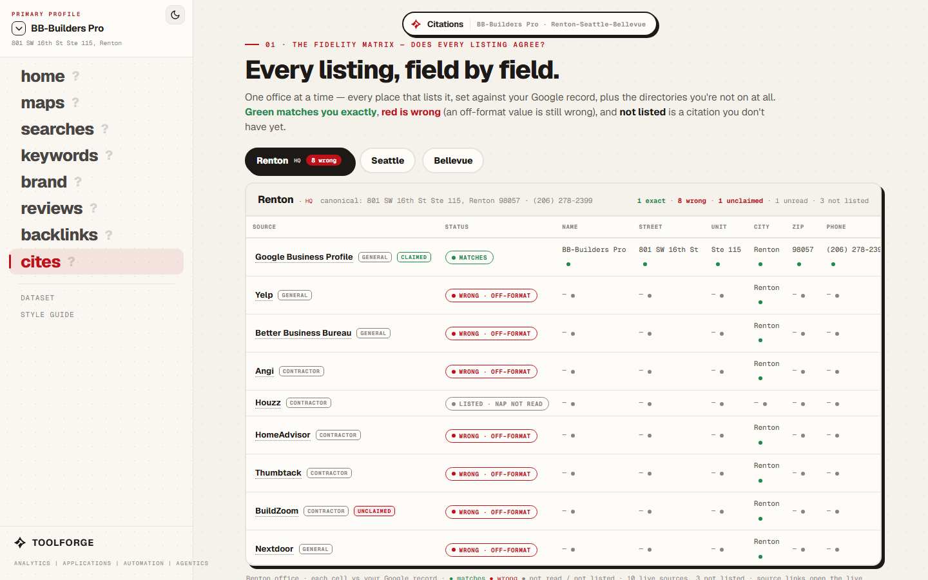Open the HomeAdvisor source link
Screen dimensions: 928x580
(283, 435)
